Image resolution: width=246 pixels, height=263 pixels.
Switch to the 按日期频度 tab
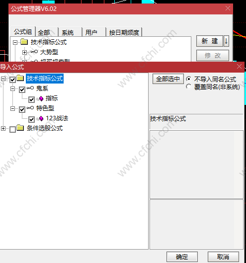coord(124,32)
